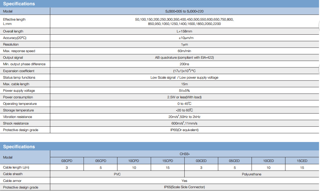Select the "Vibration resistance" label
This screenshot has height=191, width=320.
pos(17,117)
